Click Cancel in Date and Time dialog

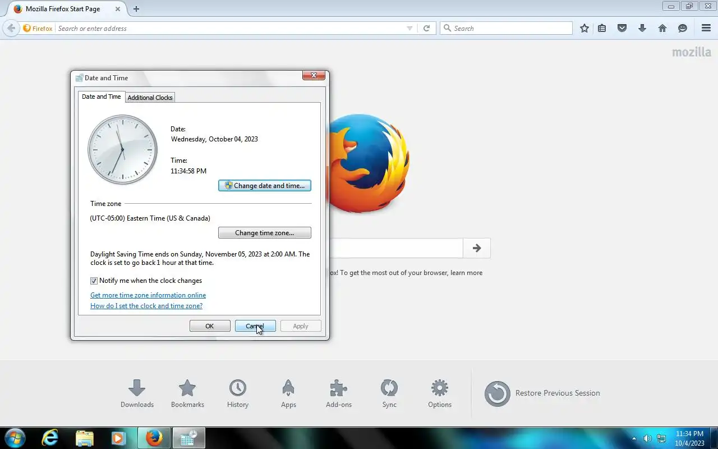[x=255, y=326]
